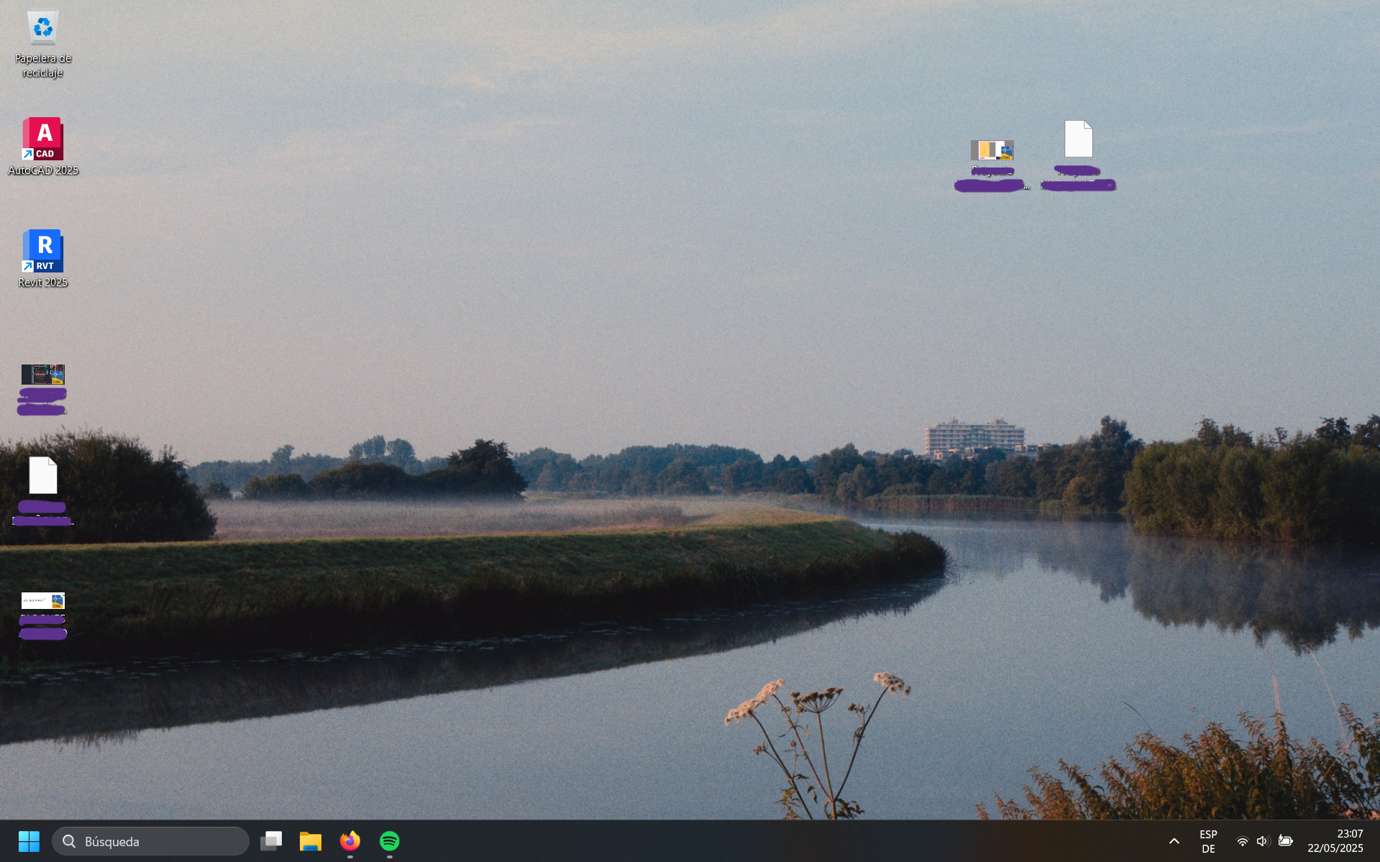Image resolution: width=1380 pixels, height=862 pixels.
Task: Select the yellow drawing thumbnail file at top right
Action: coord(992,150)
